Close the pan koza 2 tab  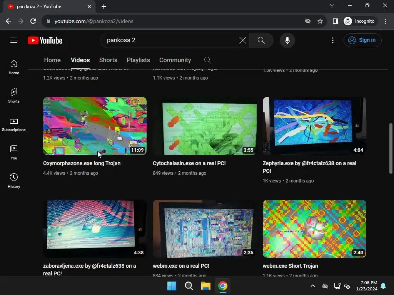[x=89, y=7]
